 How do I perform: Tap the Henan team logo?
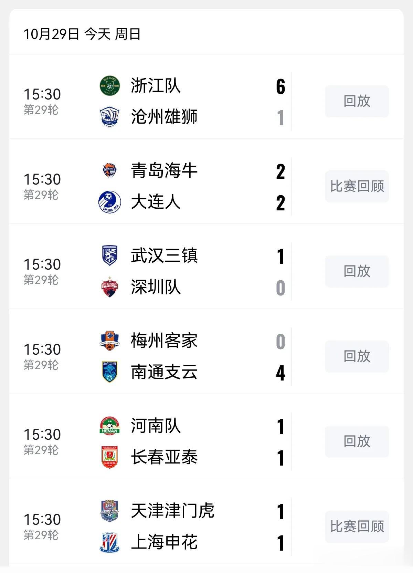coord(109,426)
